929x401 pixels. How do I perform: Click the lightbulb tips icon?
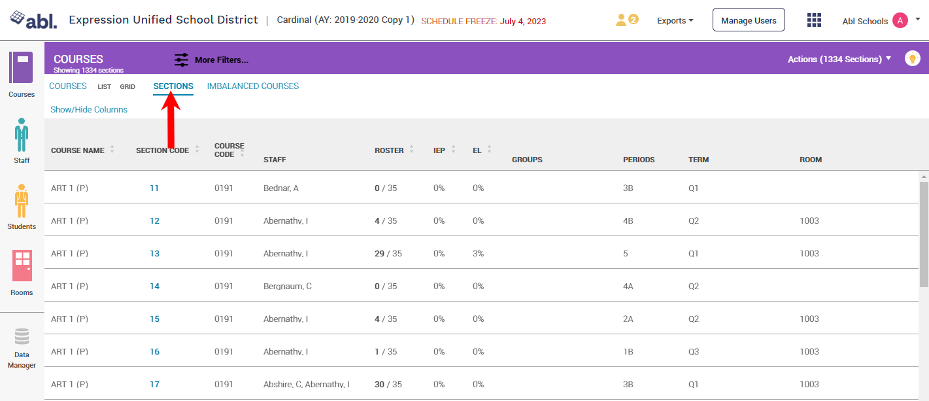coord(912,58)
